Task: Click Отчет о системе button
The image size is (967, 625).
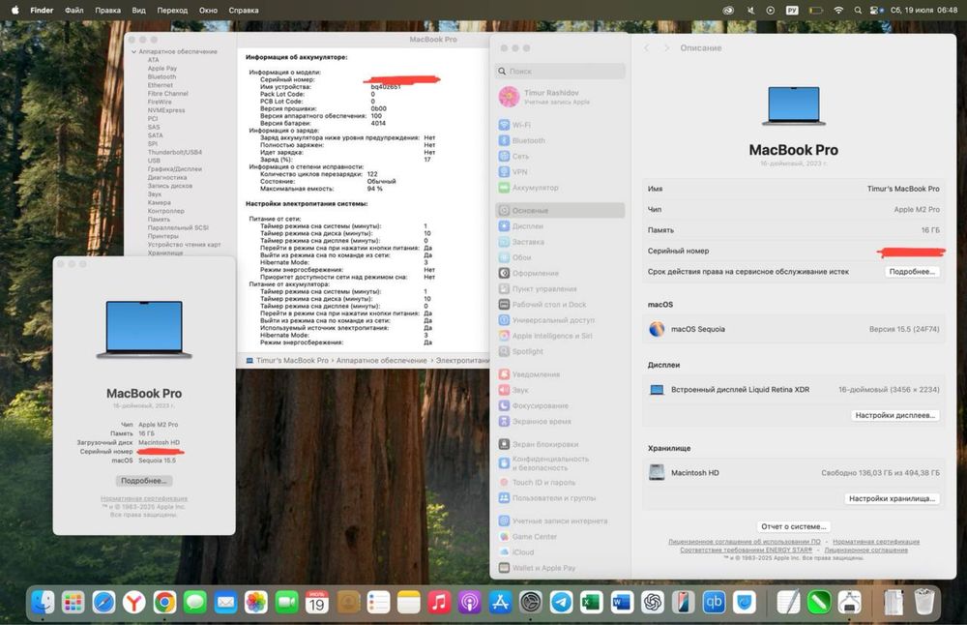Action: pos(793,526)
